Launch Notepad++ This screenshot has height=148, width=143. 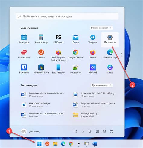[x=75, y=69]
